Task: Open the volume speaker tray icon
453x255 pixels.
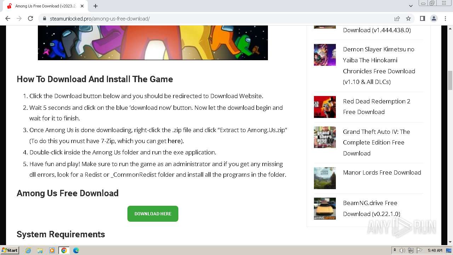Action: click(402, 250)
